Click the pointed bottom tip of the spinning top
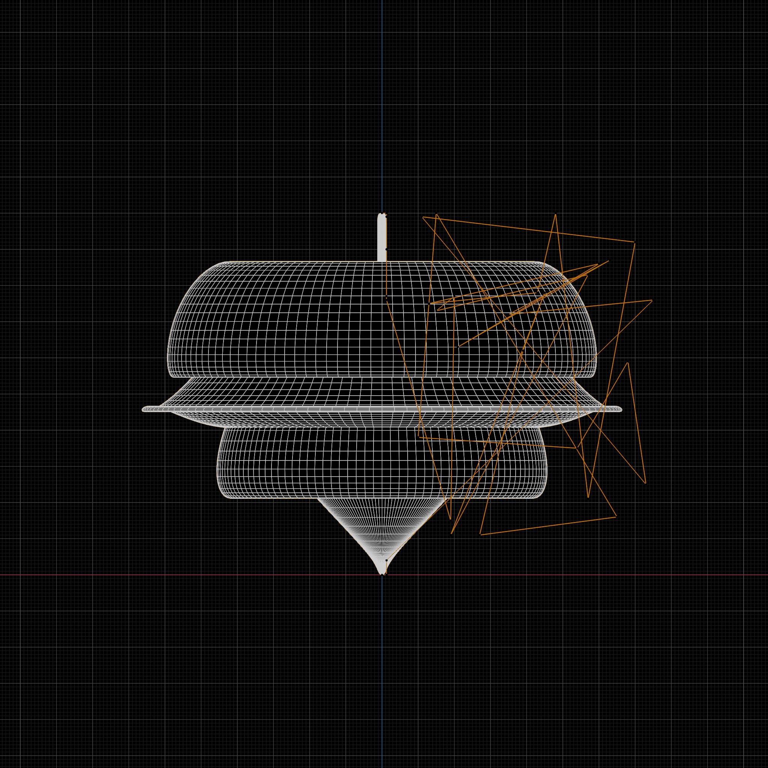The width and height of the screenshot is (768, 768). tap(382, 569)
